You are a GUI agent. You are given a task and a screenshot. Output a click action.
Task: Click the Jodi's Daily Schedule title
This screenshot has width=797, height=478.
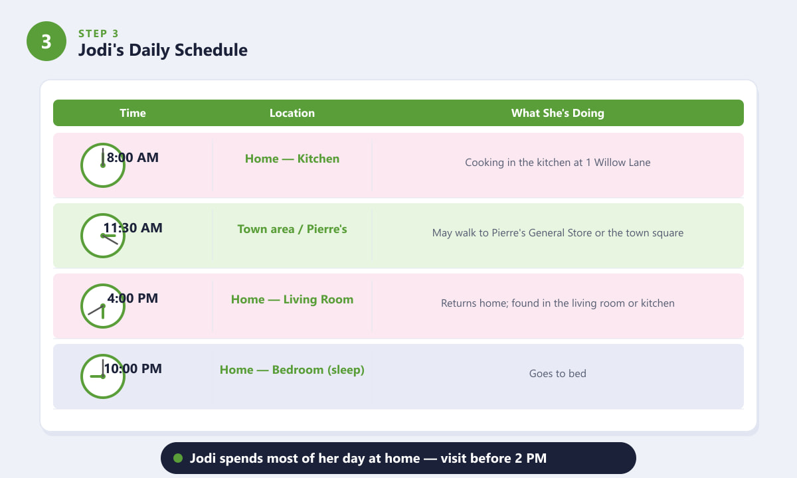[163, 50]
